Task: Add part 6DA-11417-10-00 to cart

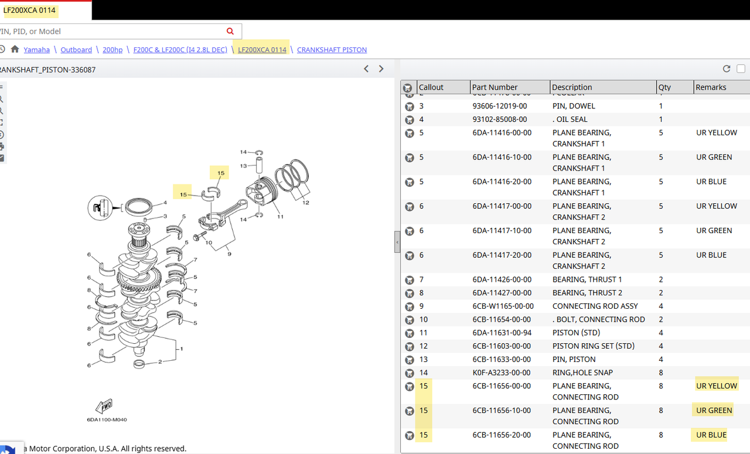Action: point(409,231)
